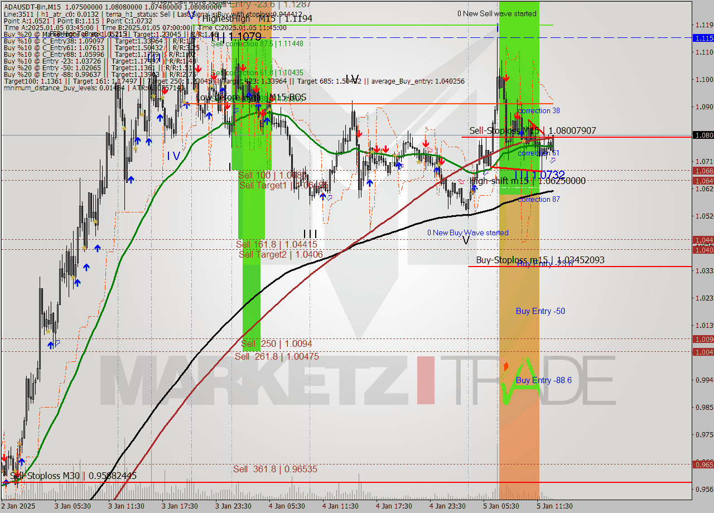Click the red 1.009 price axis tag
The height and width of the screenshot is (513, 714).
coord(703,339)
